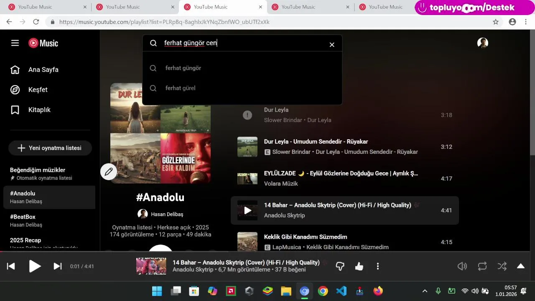This screenshot has width=535, height=301.
Task: Open the Volara Müzik artist link
Action: 281,184
